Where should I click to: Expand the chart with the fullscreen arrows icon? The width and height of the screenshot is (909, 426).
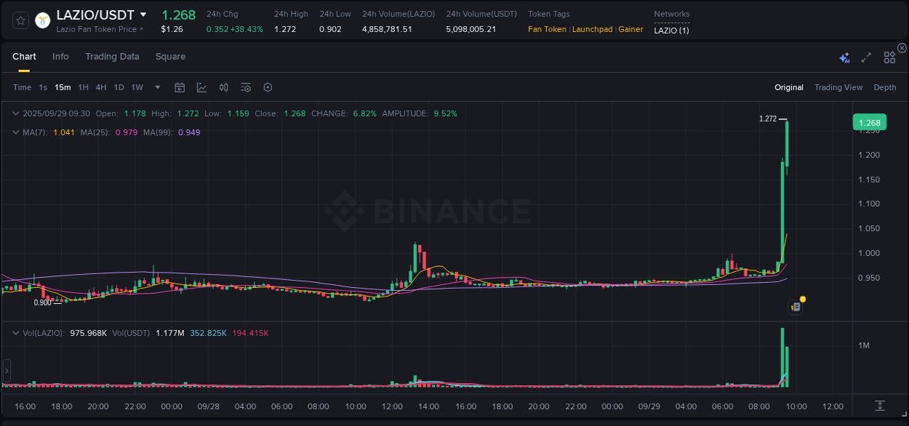pyautogui.click(x=865, y=57)
